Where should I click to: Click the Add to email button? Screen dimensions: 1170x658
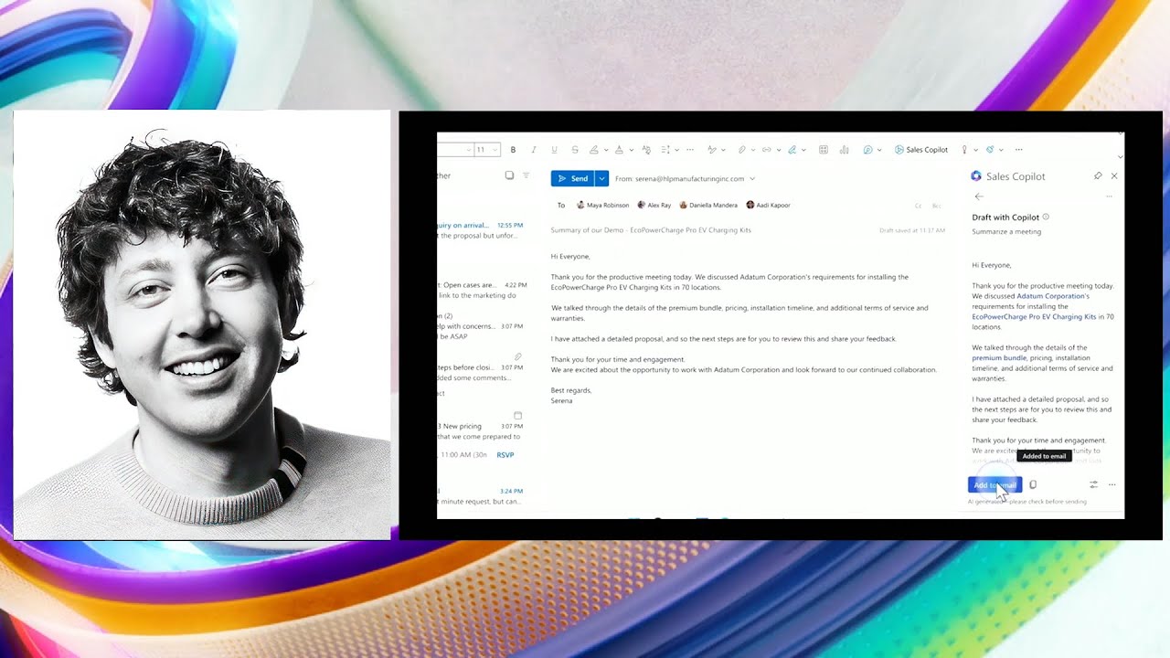click(x=994, y=485)
